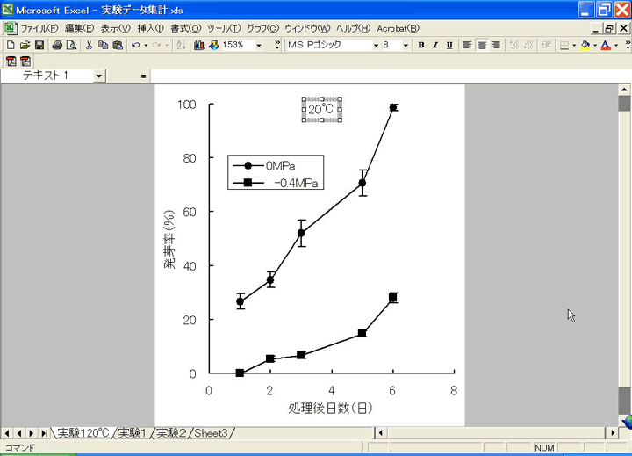Expand the Name Box dropdown arrow
This screenshot has width=632, height=456.
coord(98,76)
